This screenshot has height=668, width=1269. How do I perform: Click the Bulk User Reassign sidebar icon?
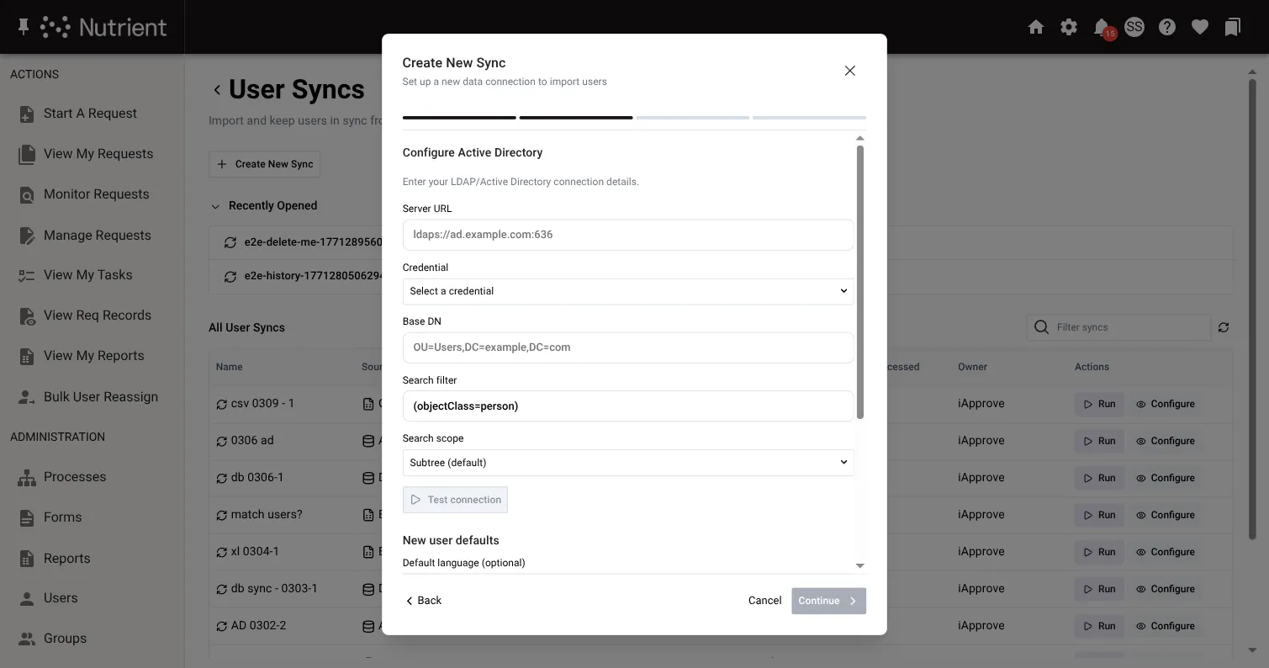27,397
